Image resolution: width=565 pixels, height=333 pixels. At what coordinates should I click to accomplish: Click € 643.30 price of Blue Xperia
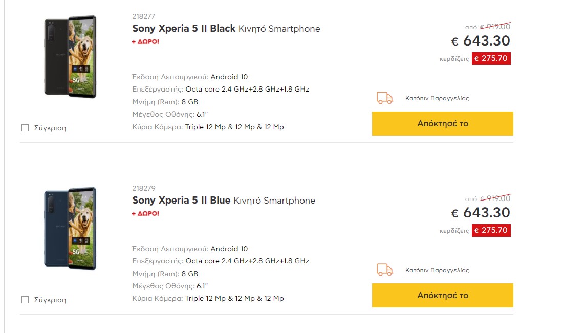click(x=481, y=212)
